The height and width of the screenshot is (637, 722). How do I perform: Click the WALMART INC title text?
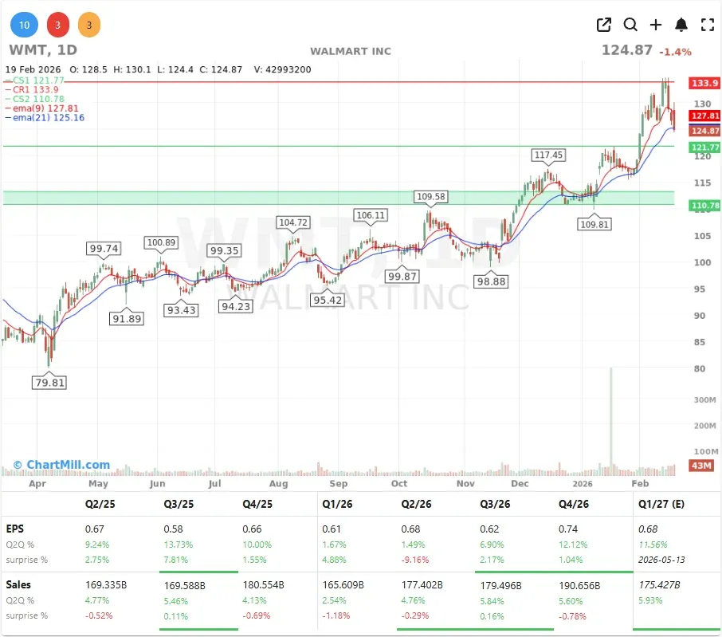click(x=351, y=51)
